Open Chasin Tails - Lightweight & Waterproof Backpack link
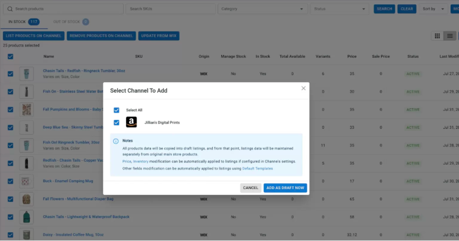The image size is (459, 241). tap(86, 217)
